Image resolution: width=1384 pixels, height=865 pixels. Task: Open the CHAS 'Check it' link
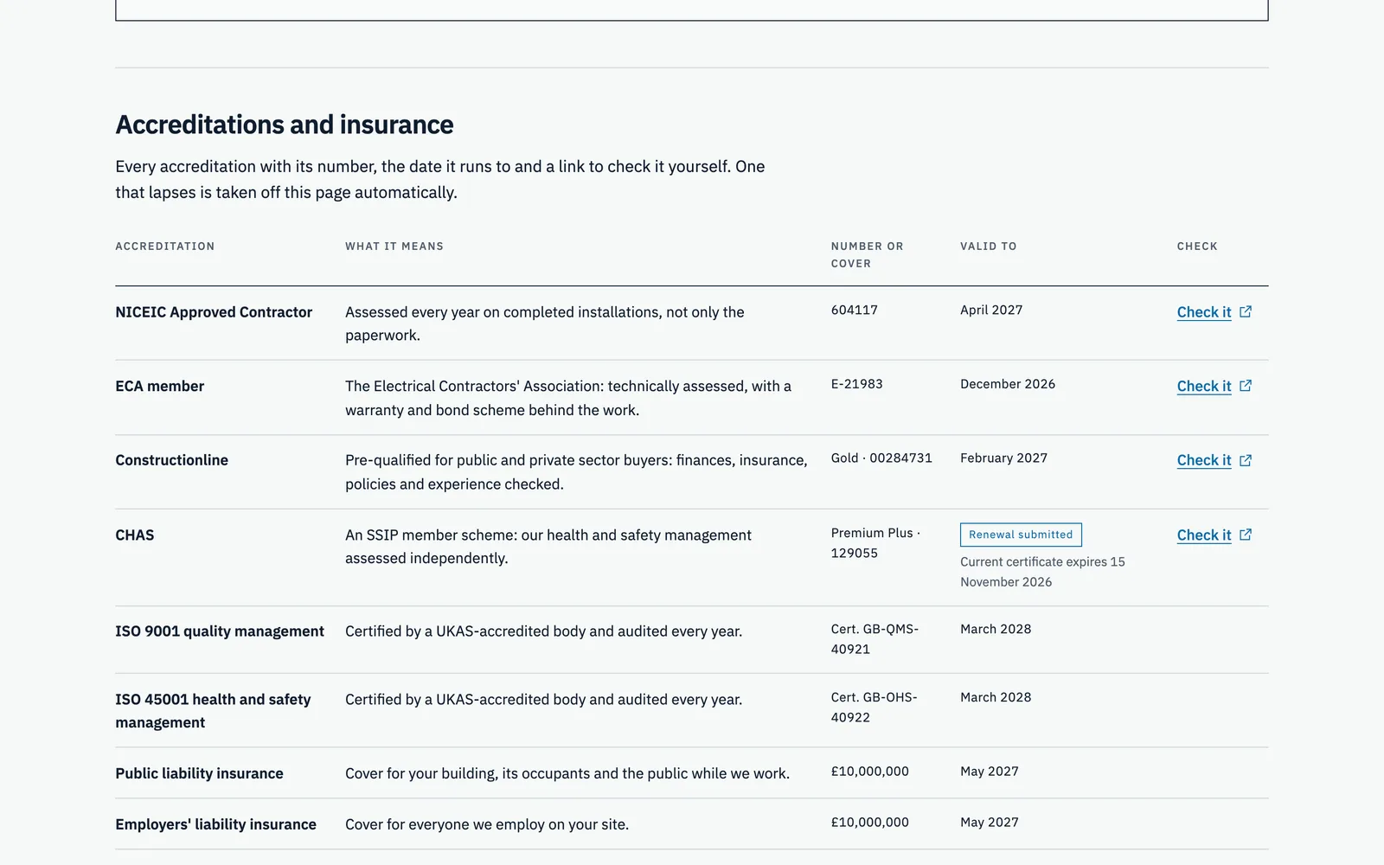pos(1214,535)
